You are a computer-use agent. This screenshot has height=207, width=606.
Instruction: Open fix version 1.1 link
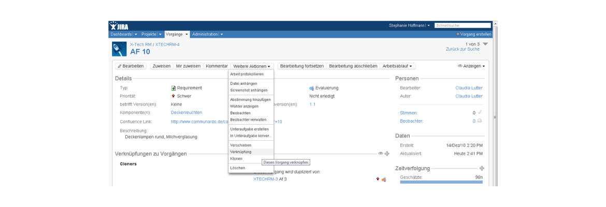312,104
